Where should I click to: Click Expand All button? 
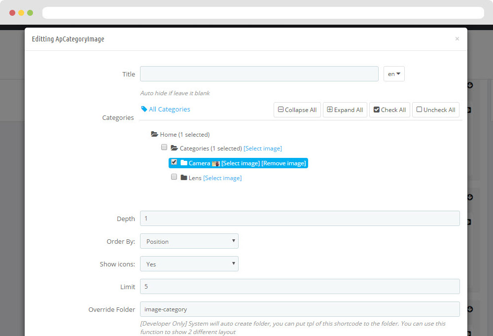(345, 110)
